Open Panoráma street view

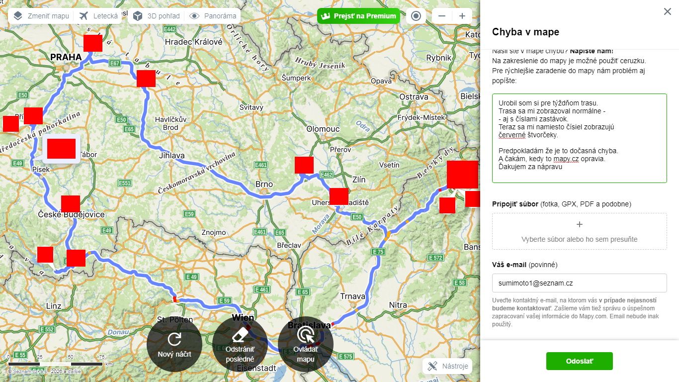click(x=213, y=16)
